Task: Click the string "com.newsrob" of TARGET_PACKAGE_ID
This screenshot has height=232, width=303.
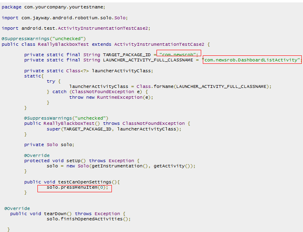Action: click(x=177, y=55)
